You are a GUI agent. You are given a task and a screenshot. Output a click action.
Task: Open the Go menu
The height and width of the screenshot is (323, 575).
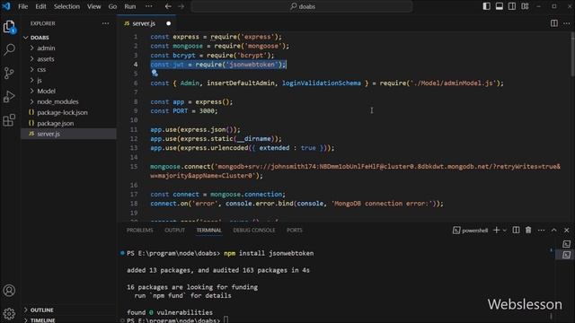click(112, 6)
